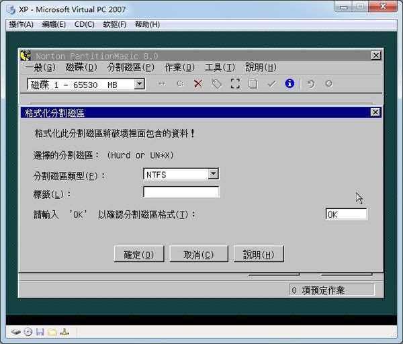Click the undo arrow toolbar icon

[x=311, y=84]
